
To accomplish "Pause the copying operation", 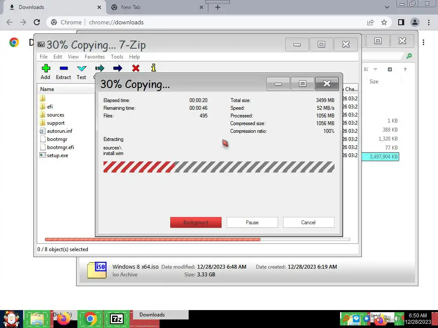I will [x=252, y=222].
